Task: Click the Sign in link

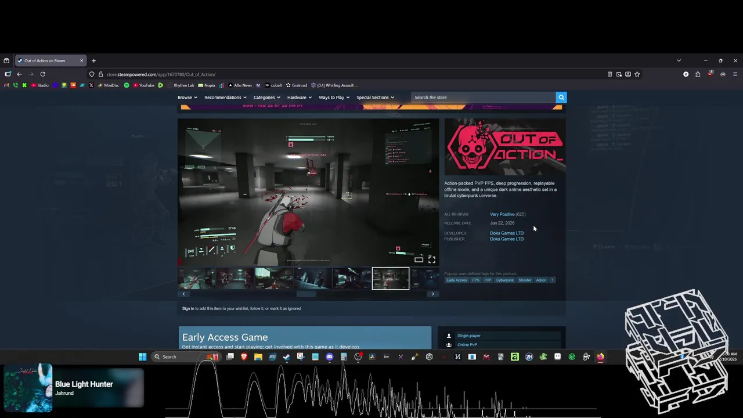Action: [x=188, y=308]
